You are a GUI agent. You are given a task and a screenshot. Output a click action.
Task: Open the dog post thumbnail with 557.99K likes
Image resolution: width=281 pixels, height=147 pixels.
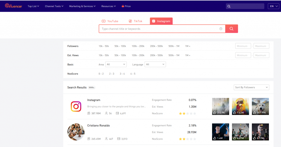260,106
